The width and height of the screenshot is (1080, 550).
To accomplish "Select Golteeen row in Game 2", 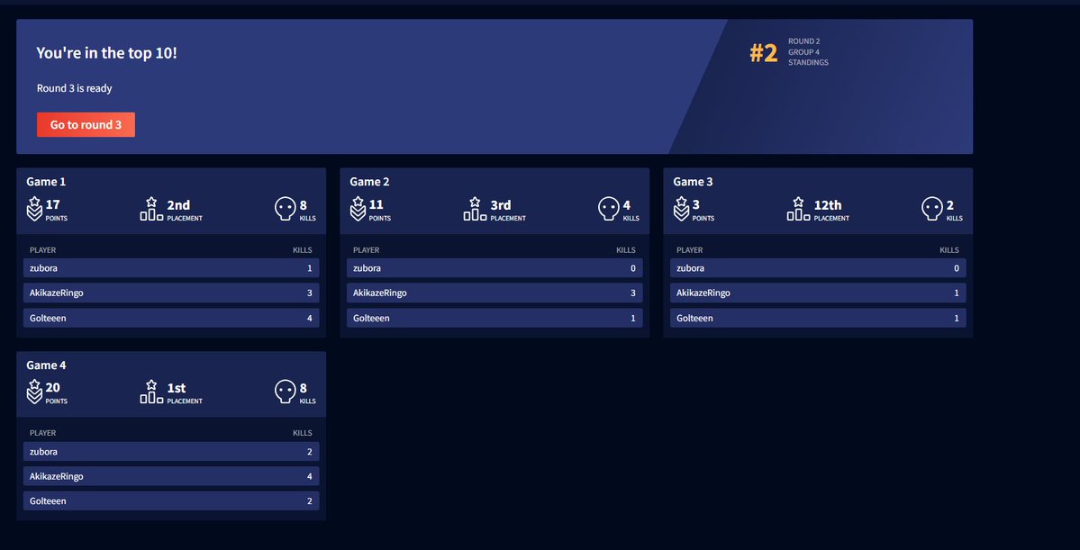I will pos(495,318).
